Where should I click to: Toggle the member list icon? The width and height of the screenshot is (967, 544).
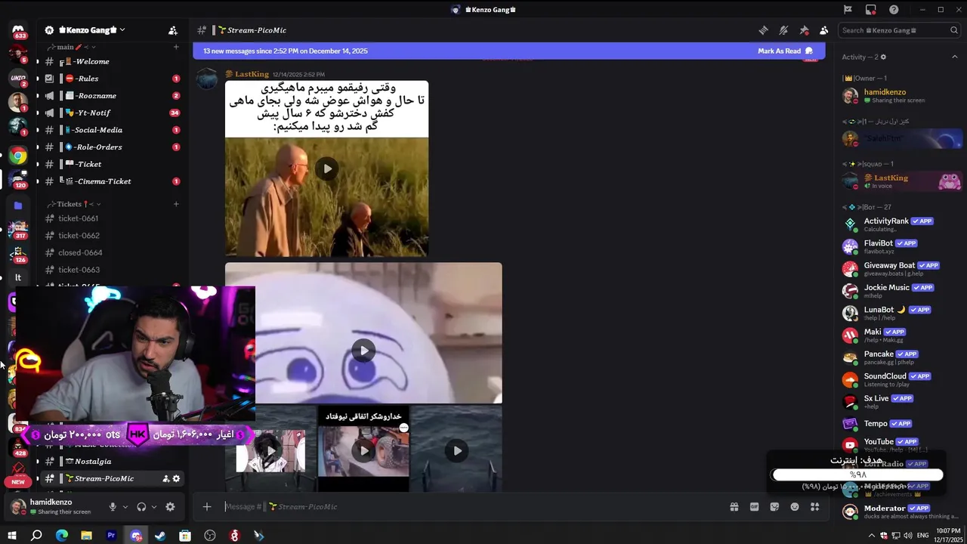(x=823, y=30)
